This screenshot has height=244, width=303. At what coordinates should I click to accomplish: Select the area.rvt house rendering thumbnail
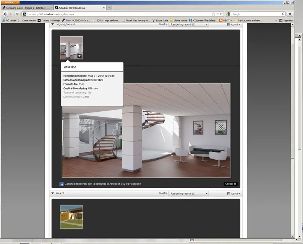71,217
